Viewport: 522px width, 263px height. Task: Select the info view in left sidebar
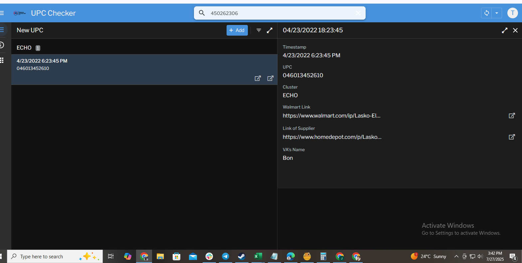click(x=2, y=45)
